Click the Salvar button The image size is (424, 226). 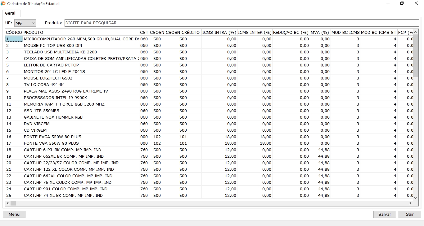[x=385, y=214]
